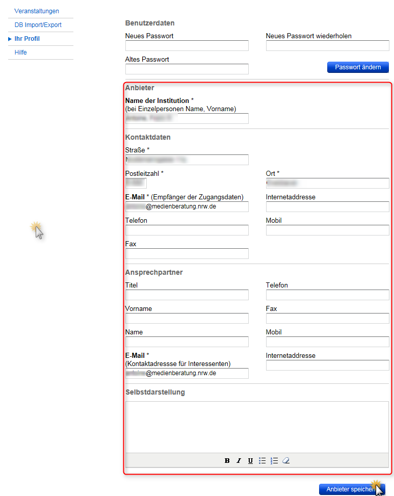Insert a numbered list in the editor

pyautogui.click(x=274, y=461)
